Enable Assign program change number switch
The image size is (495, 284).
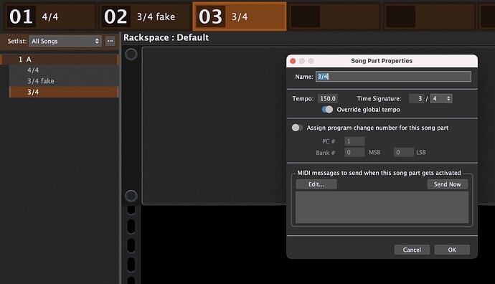click(x=297, y=128)
